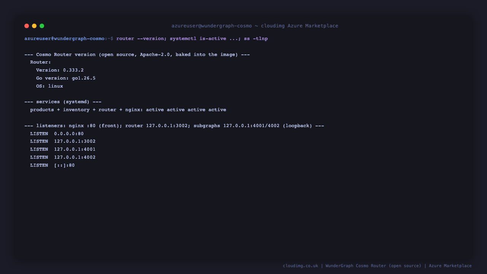Click the LISTEN 127.0.0.1:4002 row

pos(63,157)
